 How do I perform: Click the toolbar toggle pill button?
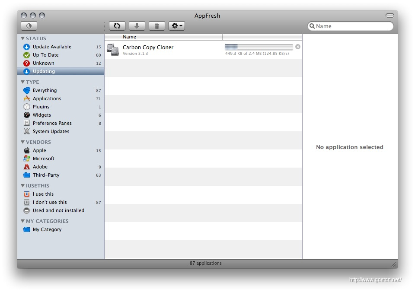click(x=390, y=16)
